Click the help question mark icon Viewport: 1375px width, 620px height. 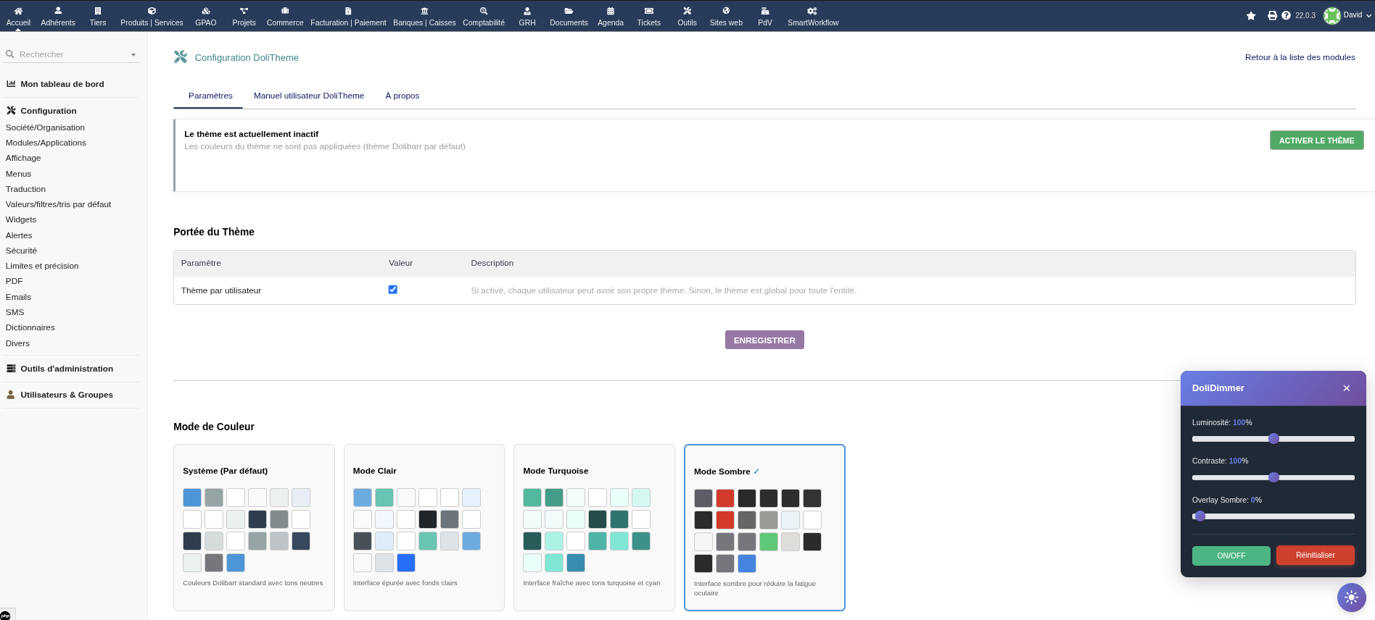click(x=1286, y=16)
